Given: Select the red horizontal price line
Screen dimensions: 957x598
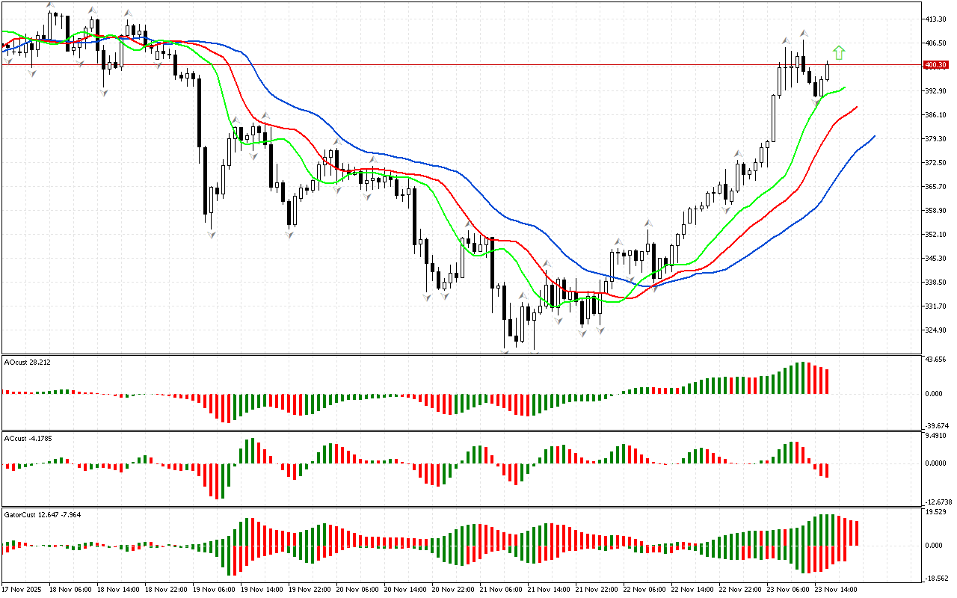Looking at the screenshot, I should [449, 65].
